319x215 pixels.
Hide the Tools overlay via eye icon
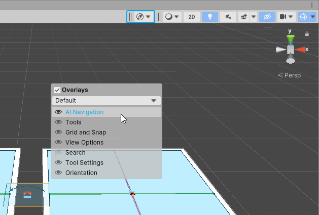click(x=58, y=122)
